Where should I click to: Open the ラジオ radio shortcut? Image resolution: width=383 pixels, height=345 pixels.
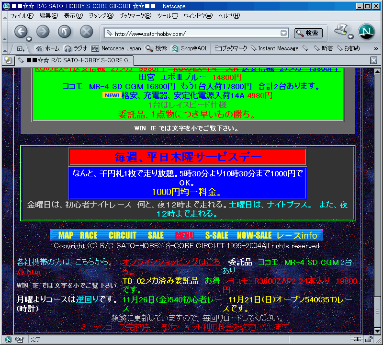[x=76, y=48]
